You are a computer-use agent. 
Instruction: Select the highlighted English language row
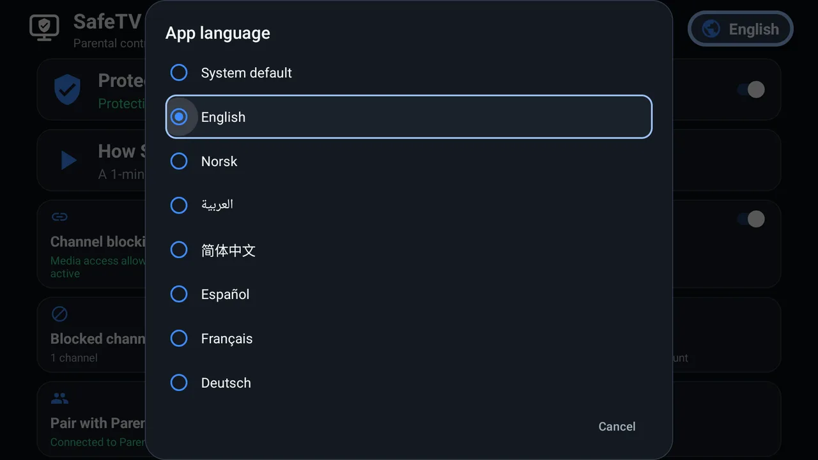click(x=409, y=117)
